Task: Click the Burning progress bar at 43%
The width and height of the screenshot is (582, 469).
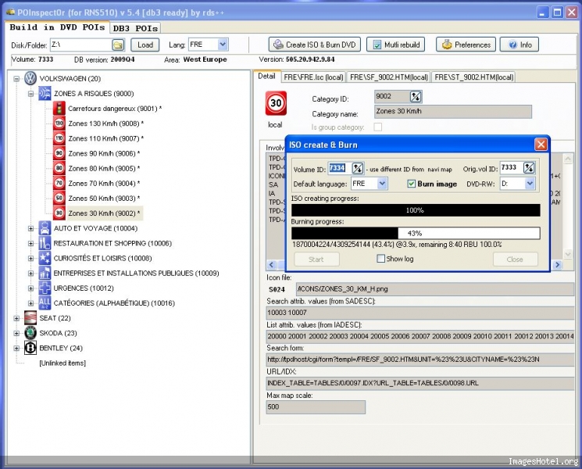Action: click(x=415, y=233)
